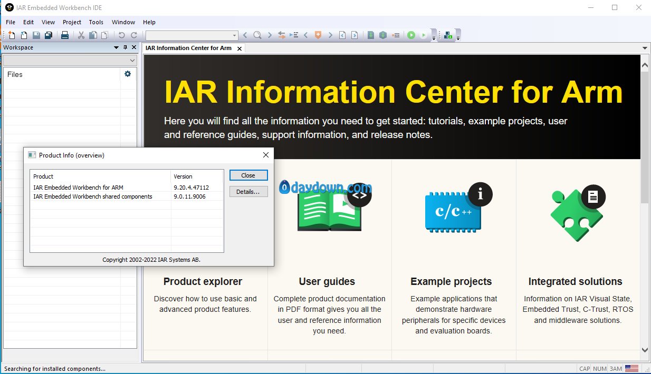Click the icon after the debug toolbar
Image resolution: width=651 pixels, height=374 pixels.
(448, 35)
